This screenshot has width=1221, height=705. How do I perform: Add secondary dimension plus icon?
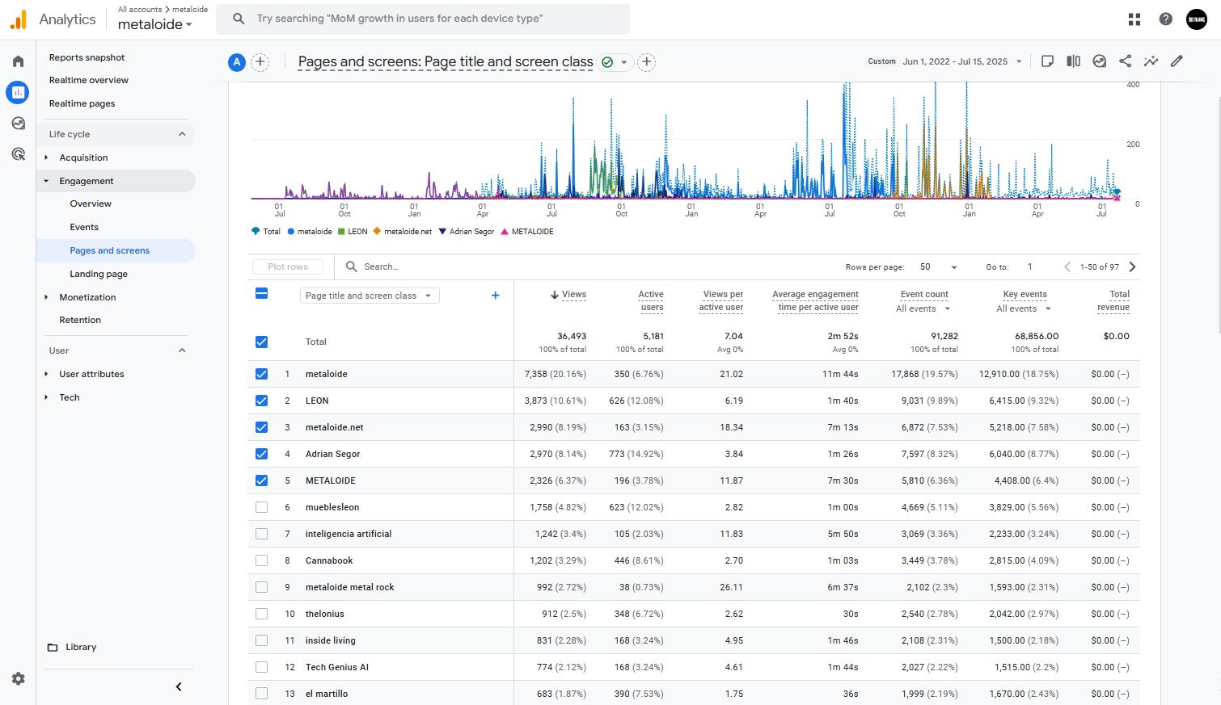(x=496, y=296)
